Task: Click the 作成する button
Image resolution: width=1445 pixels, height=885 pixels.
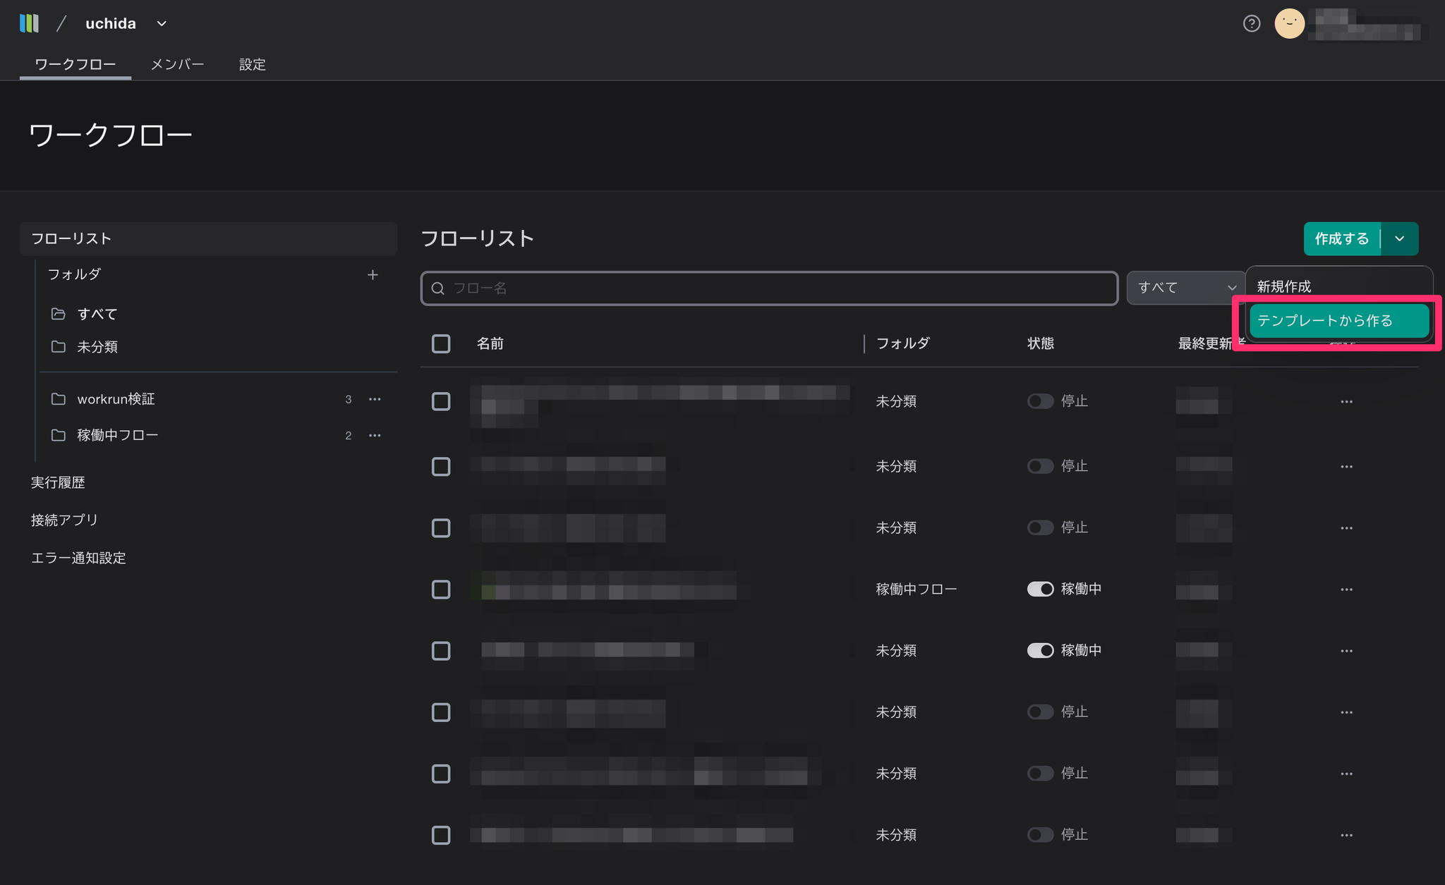Action: (1341, 239)
